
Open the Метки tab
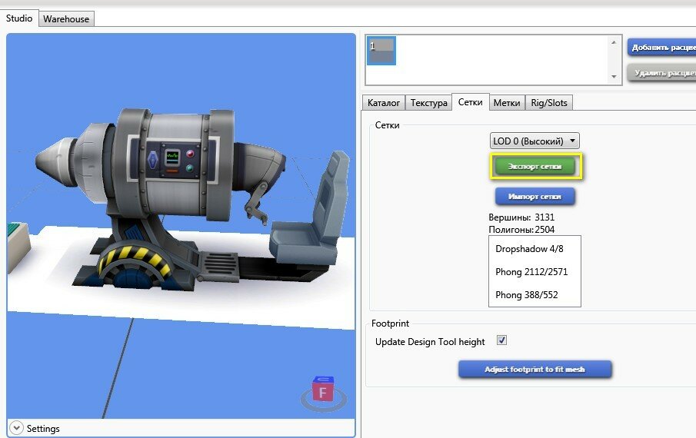tap(507, 103)
